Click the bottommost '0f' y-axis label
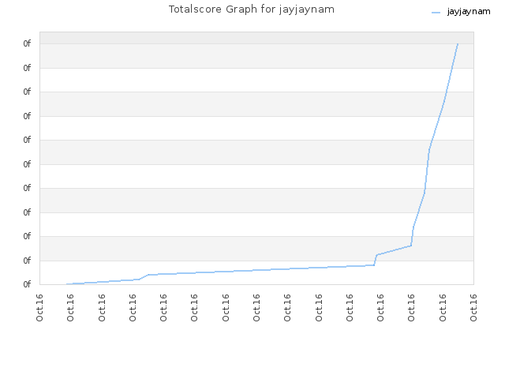The height and width of the screenshot is (379, 505). tap(27, 284)
